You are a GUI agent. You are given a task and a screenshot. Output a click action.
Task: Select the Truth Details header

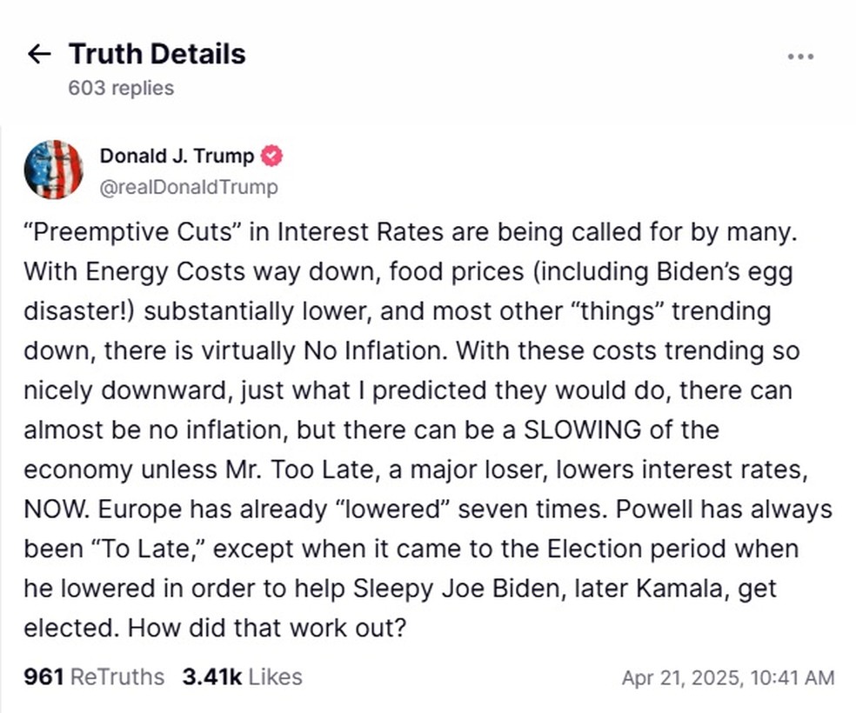click(x=157, y=53)
